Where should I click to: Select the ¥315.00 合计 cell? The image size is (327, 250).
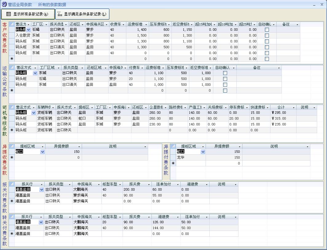coord(283,118)
